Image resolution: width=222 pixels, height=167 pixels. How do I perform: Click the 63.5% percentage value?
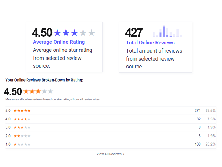point(210,111)
